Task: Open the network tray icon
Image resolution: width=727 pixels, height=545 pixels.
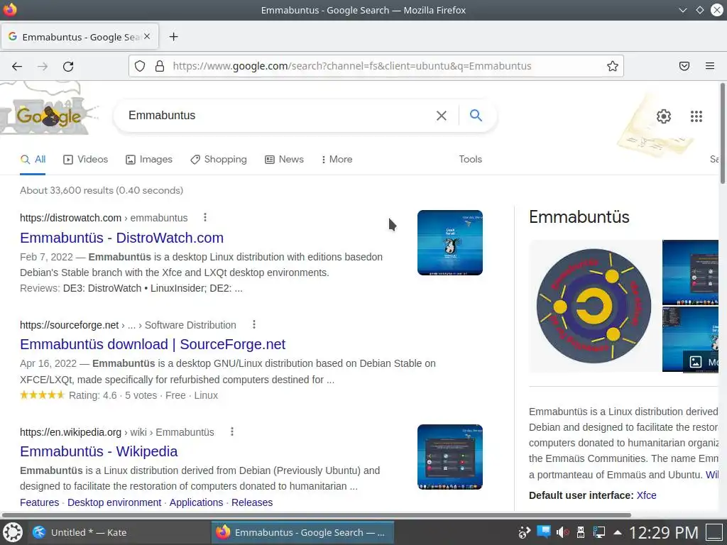Action: 599,532
